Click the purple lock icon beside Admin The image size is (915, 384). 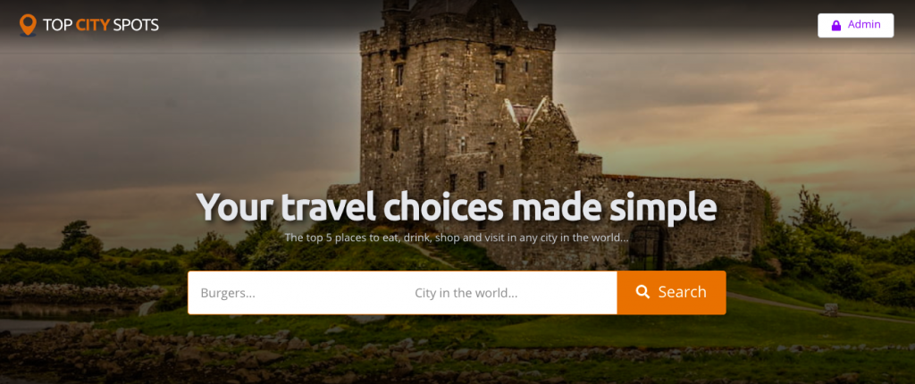(835, 26)
